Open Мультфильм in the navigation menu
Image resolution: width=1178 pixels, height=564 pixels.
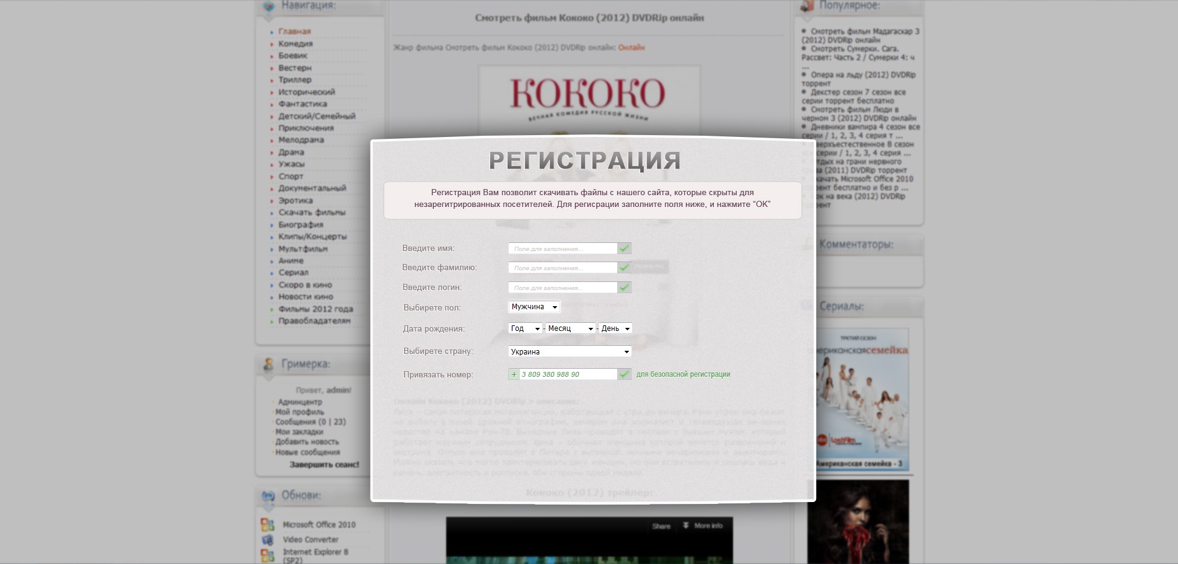[303, 249]
